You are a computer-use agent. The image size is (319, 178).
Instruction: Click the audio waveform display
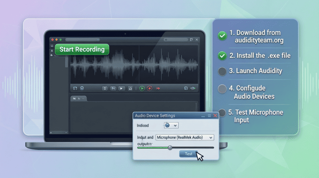click(x=134, y=64)
